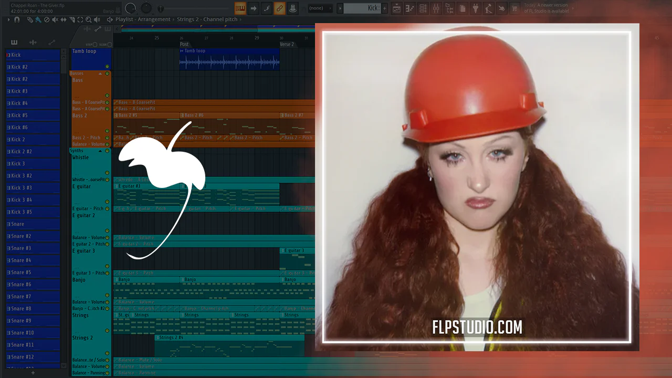Select the Tamb loop audio clip
Screen dimensions: 672x378
(x=229, y=59)
